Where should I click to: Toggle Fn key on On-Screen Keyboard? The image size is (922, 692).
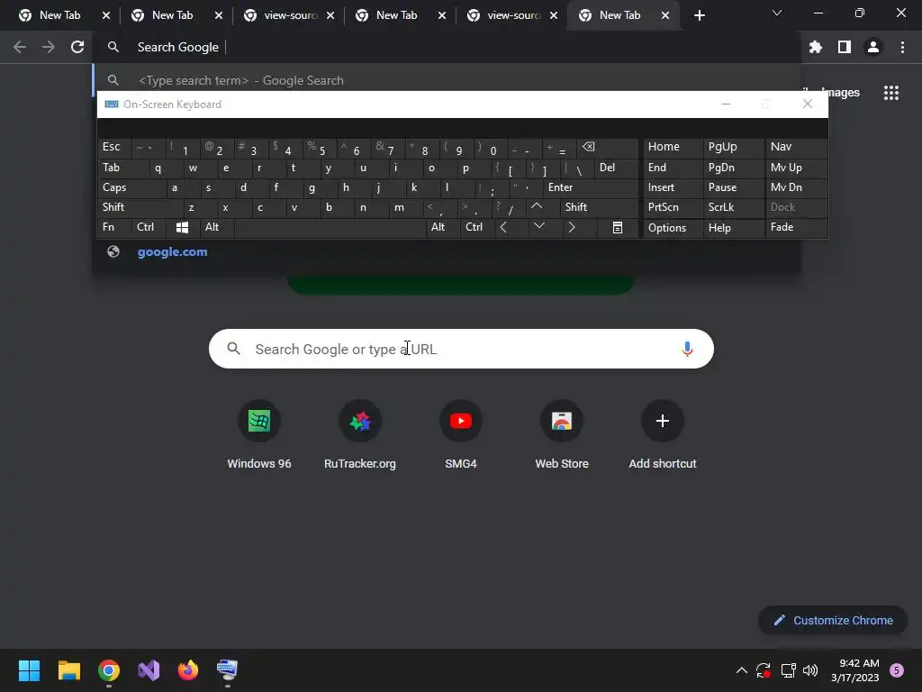114,227
